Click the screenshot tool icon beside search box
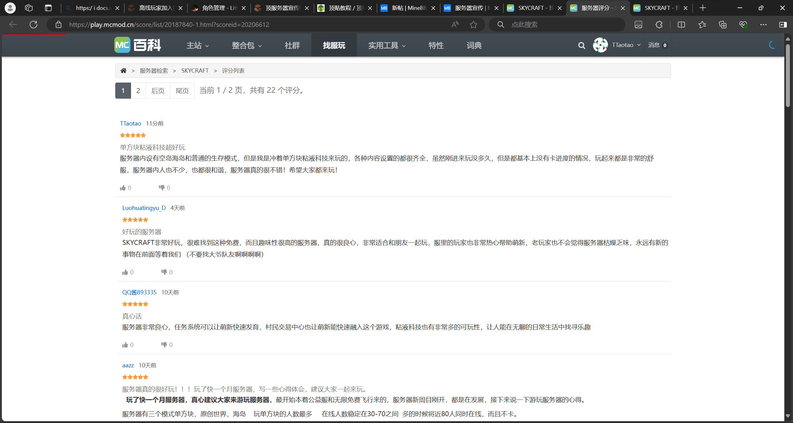Viewport: 793px width, 423px height. 638,24
